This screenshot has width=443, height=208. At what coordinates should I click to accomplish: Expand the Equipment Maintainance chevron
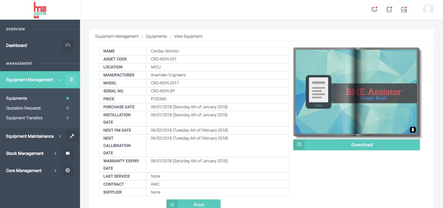point(60,136)
